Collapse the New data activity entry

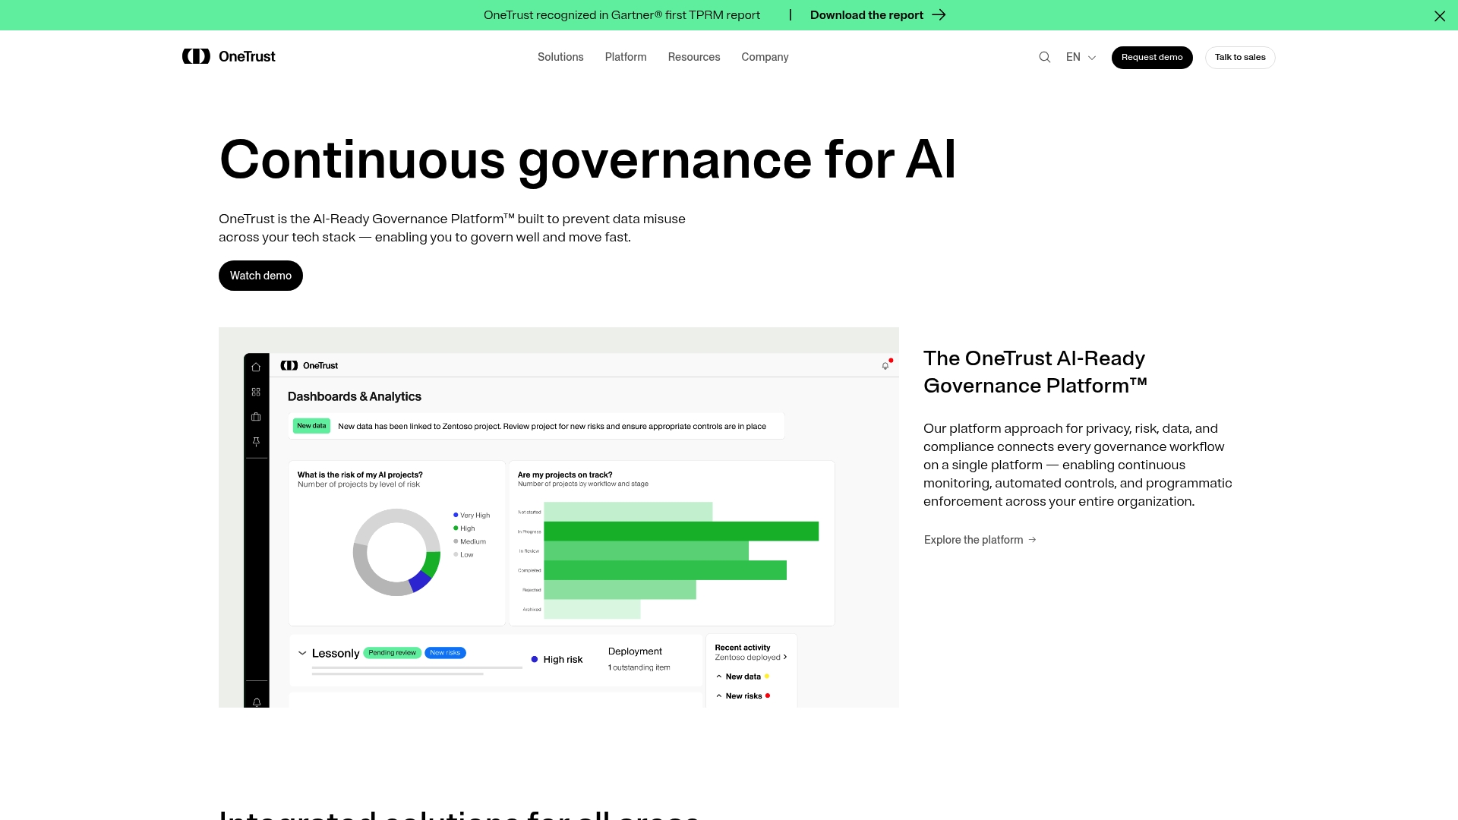pos(718,676)
